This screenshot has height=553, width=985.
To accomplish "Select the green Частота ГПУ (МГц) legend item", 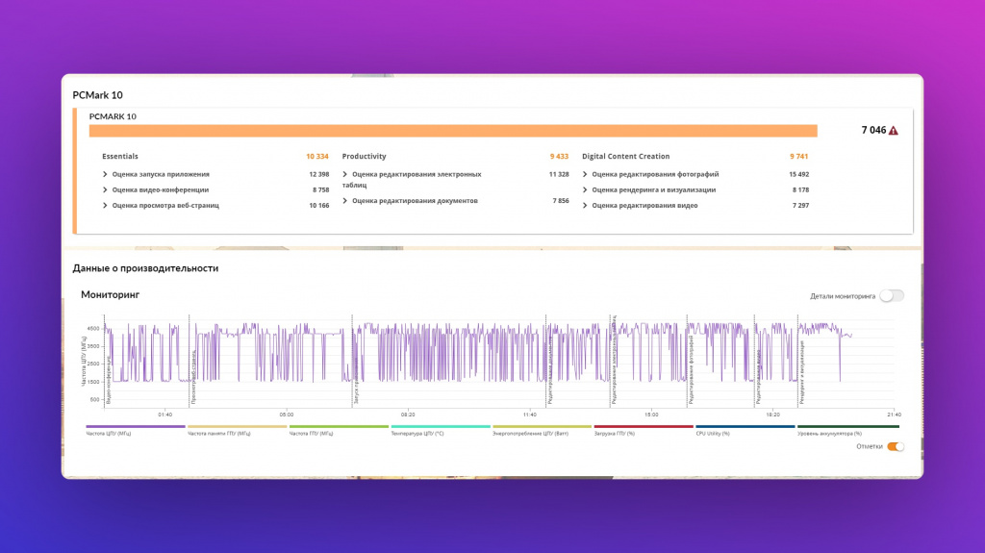I will click(x=339, y=430).
